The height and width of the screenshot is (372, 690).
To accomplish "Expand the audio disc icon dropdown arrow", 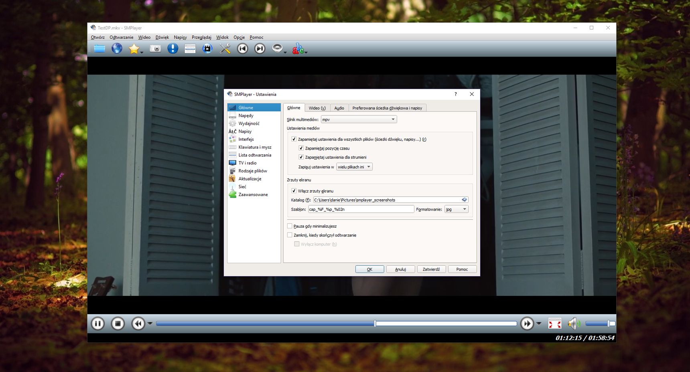I will tap(285, 52).
